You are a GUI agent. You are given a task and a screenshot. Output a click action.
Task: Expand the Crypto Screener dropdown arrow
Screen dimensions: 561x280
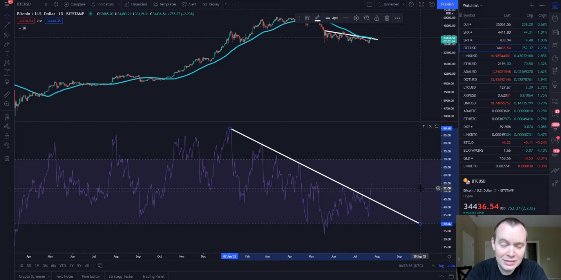tap(49, 276)
